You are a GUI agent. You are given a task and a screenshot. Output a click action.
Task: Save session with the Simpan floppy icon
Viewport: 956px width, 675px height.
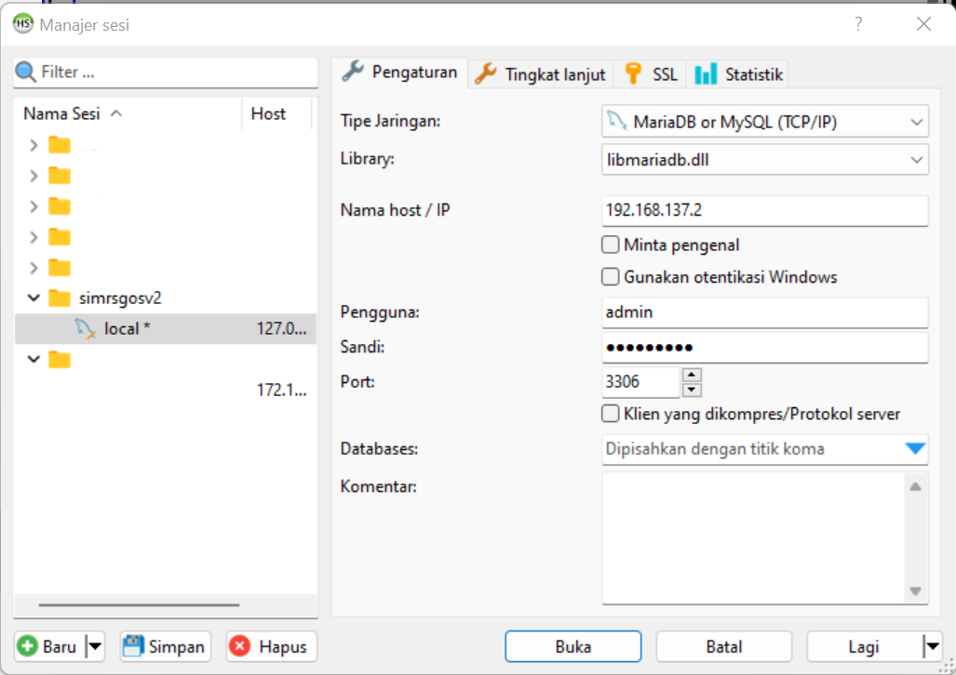pos(133,646)
